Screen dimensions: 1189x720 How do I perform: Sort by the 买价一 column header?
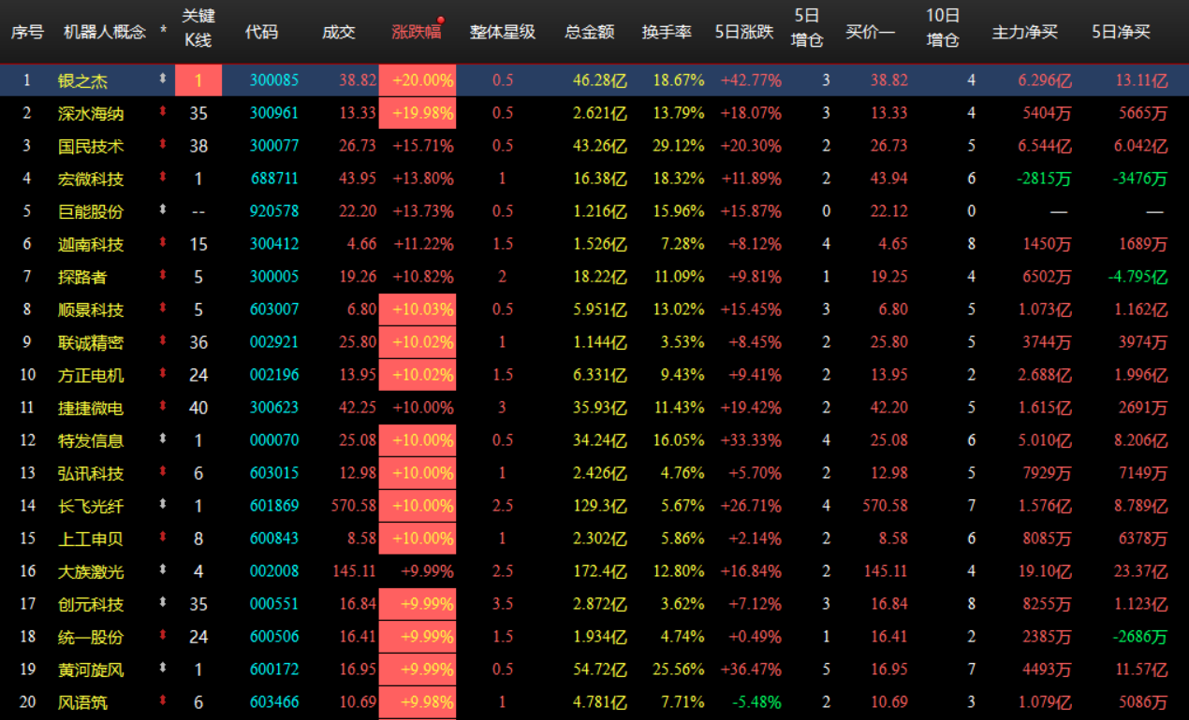[870, 32]
